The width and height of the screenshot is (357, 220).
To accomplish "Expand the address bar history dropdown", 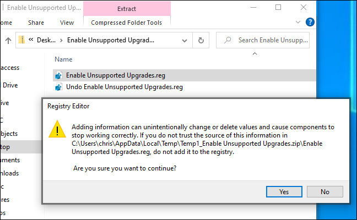I will click(186, 41).
